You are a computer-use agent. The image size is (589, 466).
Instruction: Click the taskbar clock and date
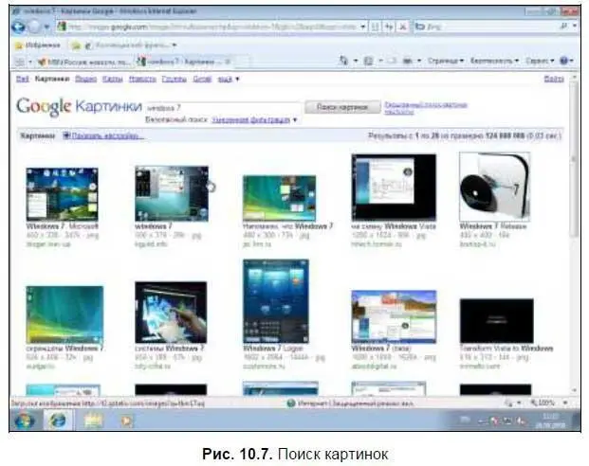550,421
